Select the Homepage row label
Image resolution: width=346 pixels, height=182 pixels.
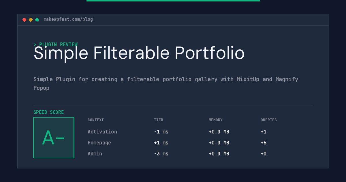tap(99, 143)
